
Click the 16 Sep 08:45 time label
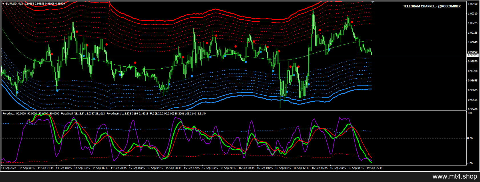tap(283, 168)
